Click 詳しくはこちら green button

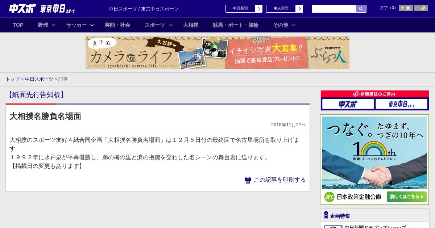[406, 197]
